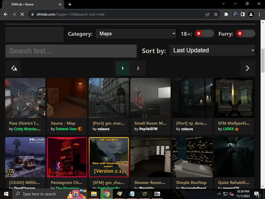The width and height of the screenshot is (265, 199).
Task: Close the SFMLab Home tab
Action: (60, 4)
